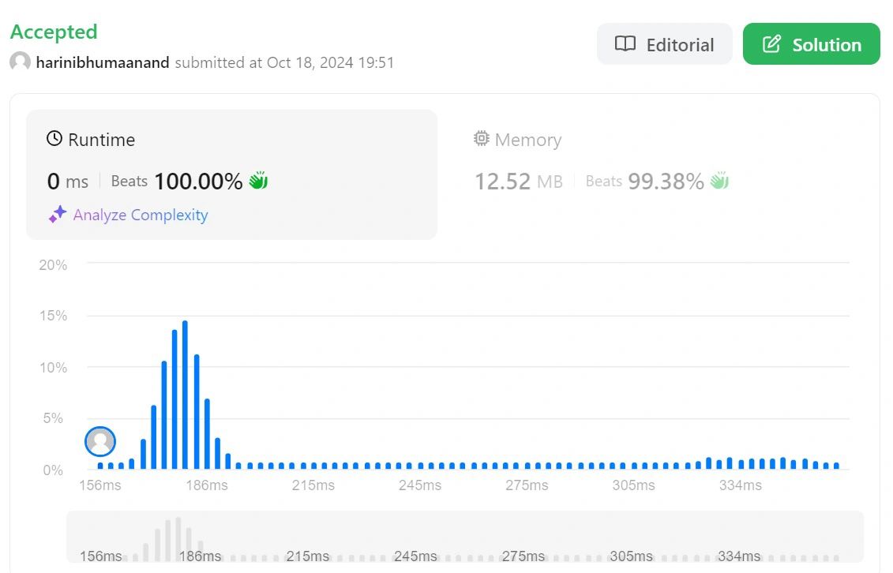Click the Solution pencil-edit icon
The width and height of the screenshot is (893, 573).
771,44
